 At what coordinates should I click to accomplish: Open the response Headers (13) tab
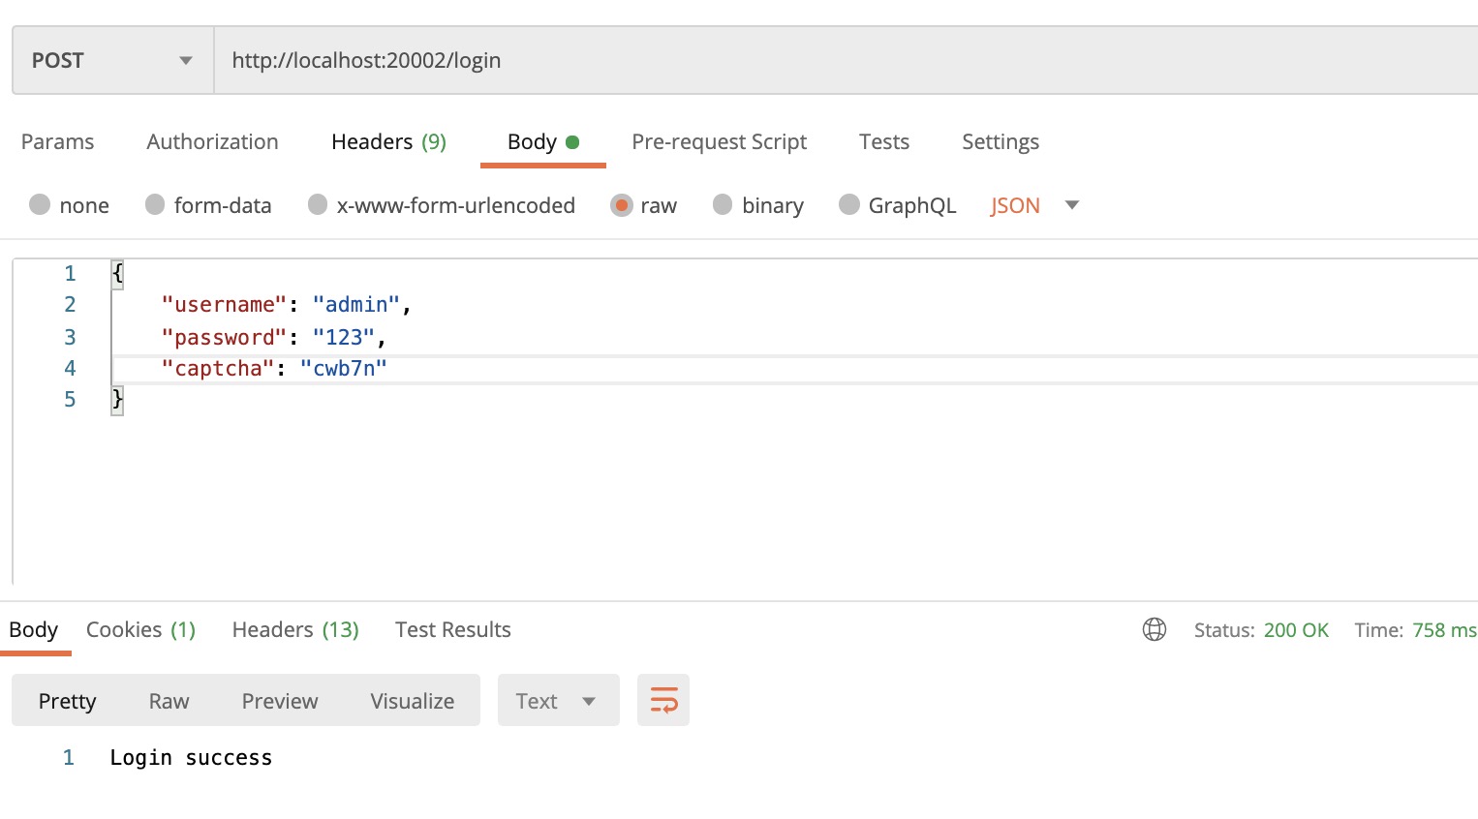[295, 630]
